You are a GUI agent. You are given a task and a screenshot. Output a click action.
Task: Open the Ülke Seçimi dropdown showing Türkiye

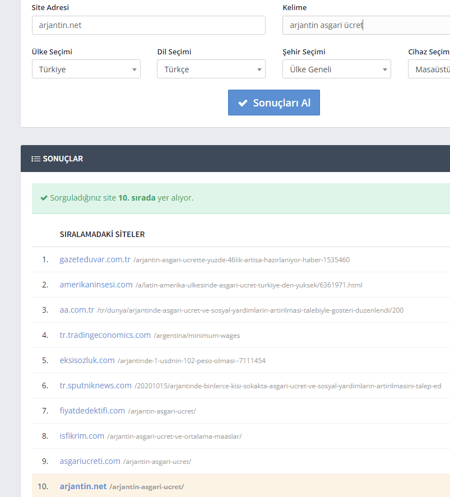[86, 69]
